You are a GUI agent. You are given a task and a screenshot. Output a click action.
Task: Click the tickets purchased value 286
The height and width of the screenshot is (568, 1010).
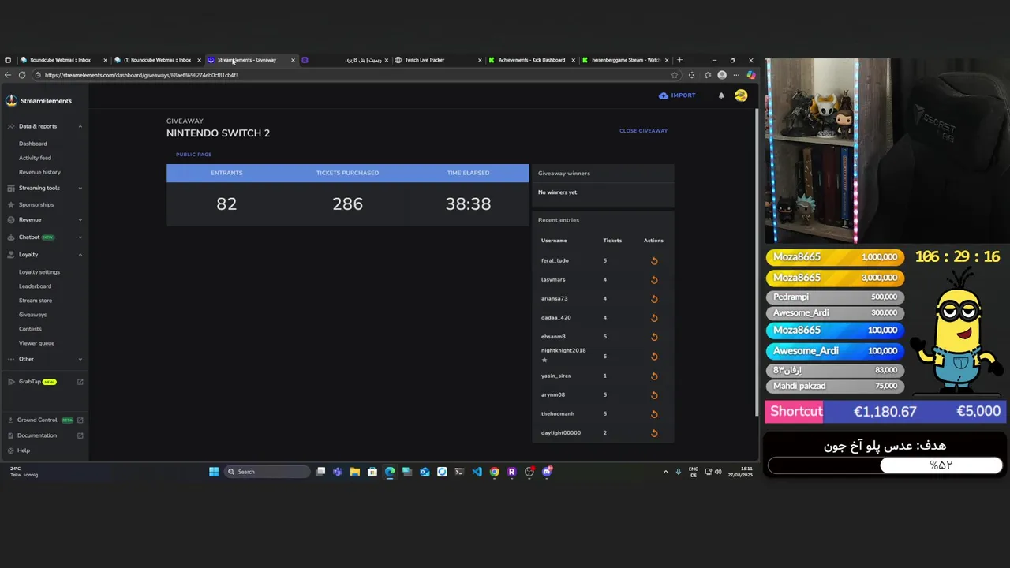coord(347,204)
